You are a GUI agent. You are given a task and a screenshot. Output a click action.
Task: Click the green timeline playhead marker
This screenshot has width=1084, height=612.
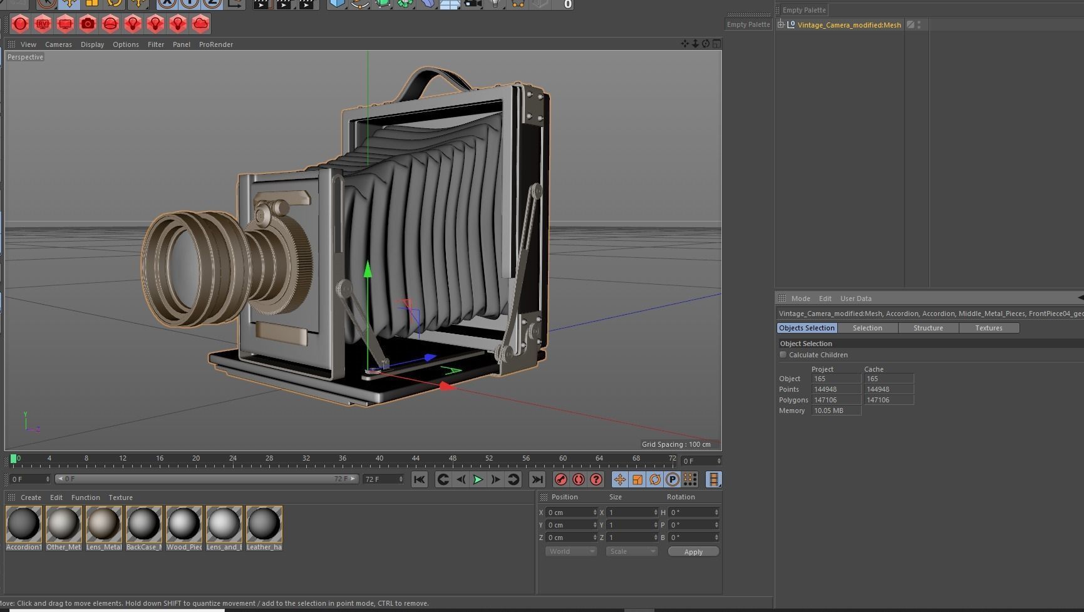(x=13, y=459)
